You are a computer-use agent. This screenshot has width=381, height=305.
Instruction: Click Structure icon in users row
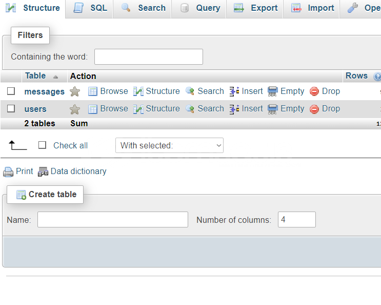click(138, 109)
